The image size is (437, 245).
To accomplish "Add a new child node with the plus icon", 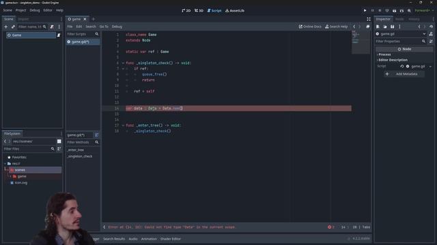I will [x=6, y=27].
